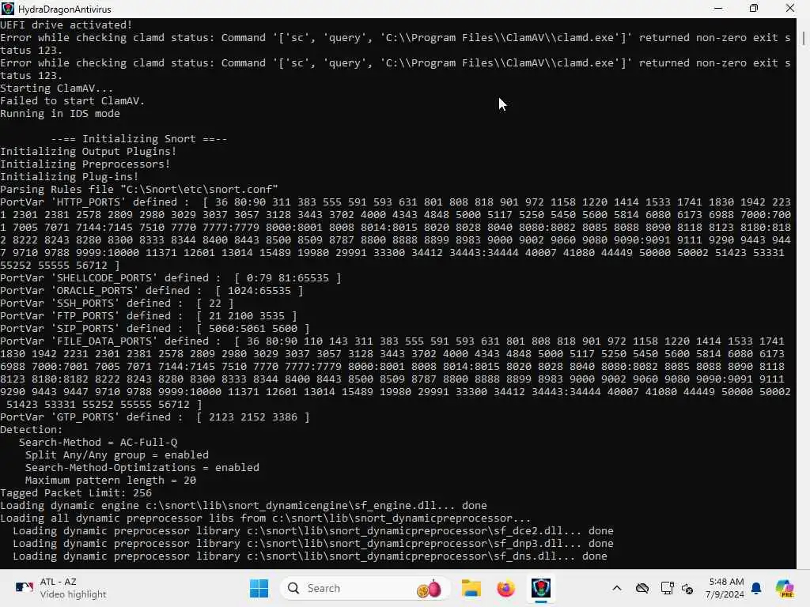810x607 pixels.
Task: Click the PortVar 'ORACLE_PORTS' defined line
Action: coord(152,291)
